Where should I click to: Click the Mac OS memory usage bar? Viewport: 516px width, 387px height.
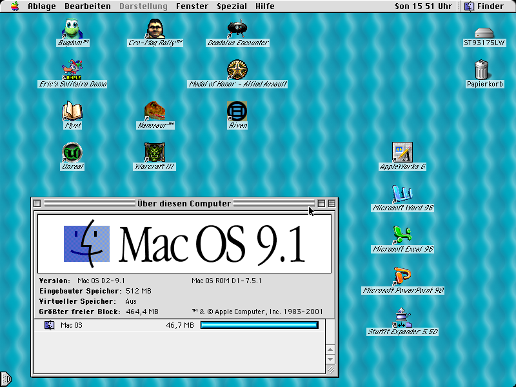[259, 325]
